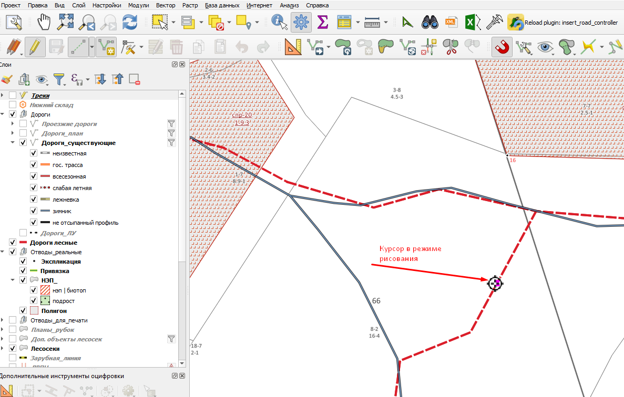Open the Statistical Summary sigma icon

pyautogui.click(x=322, y=22)
